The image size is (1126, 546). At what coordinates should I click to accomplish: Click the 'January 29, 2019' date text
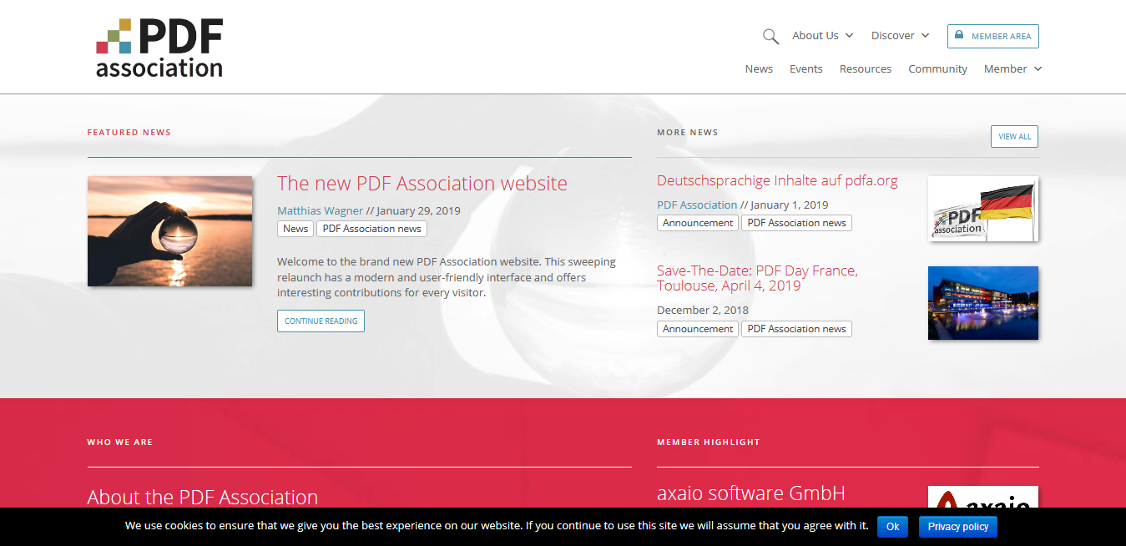pyautogui.click(x=418, y=210)
